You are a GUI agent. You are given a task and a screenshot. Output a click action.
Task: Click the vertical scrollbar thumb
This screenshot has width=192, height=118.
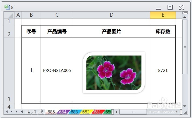pyautogui.click(x=185, y=47)
